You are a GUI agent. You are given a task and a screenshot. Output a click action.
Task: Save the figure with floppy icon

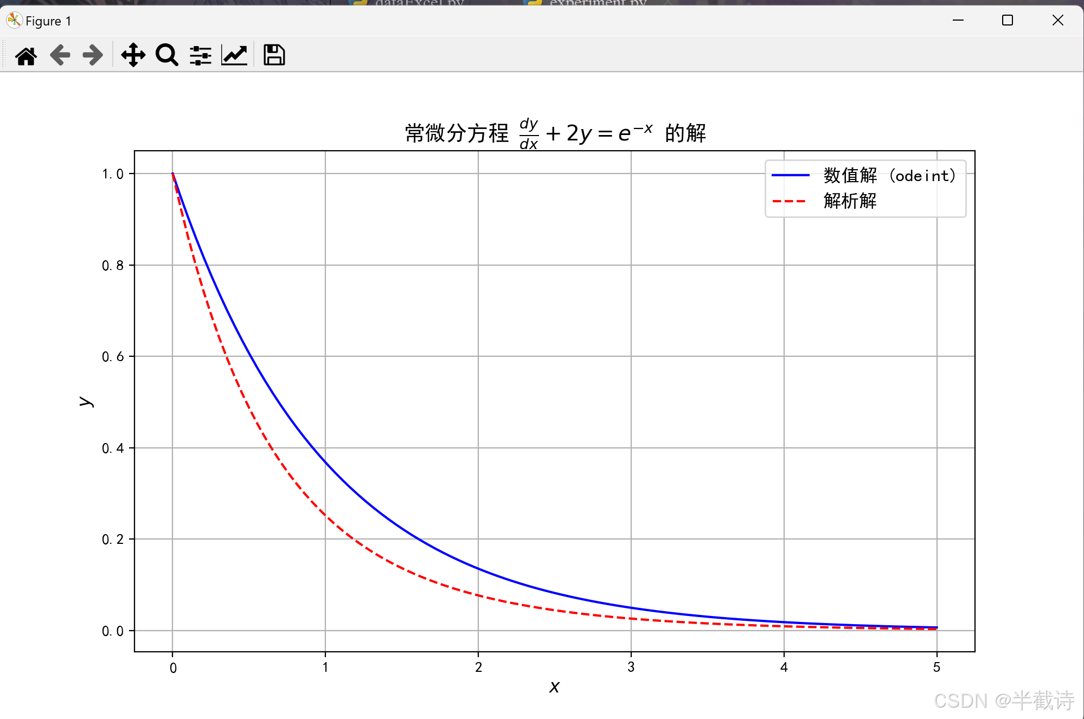coord(274,55)
